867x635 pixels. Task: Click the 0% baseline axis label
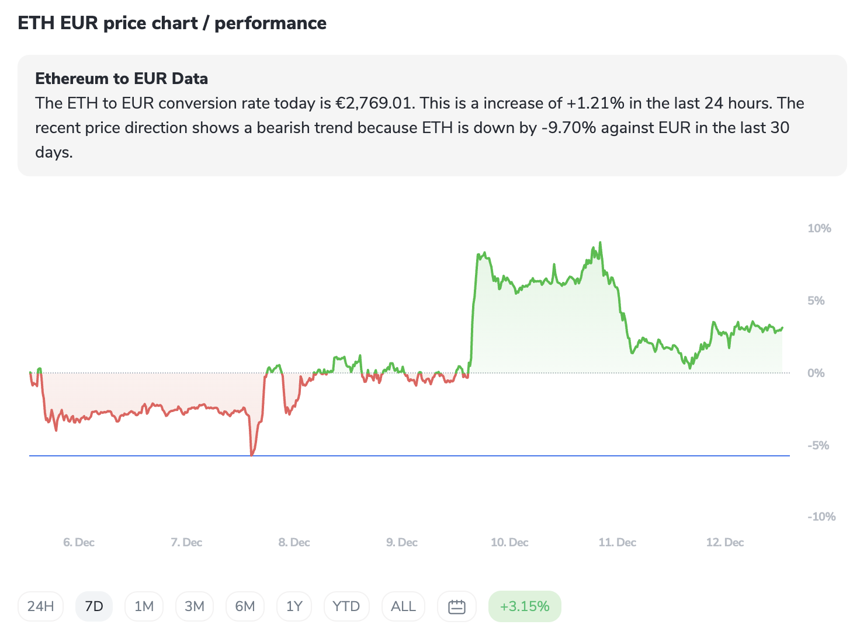(816, 373)
